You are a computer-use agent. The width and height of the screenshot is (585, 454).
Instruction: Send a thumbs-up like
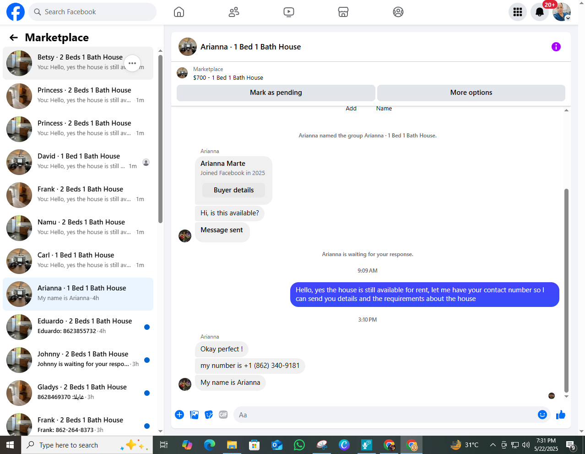pos(561,415)
